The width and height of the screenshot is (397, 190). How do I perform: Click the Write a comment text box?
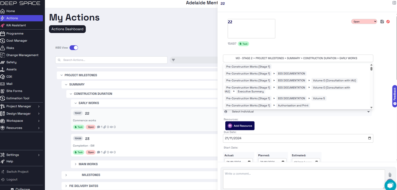tap(304, 179)
